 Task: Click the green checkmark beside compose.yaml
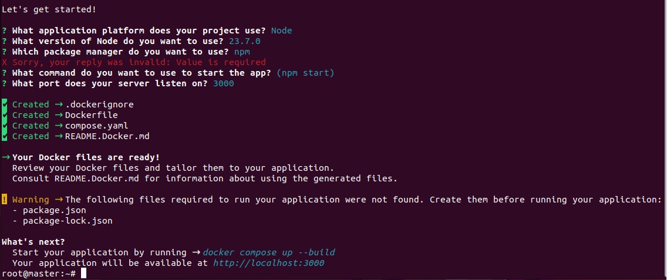click(5, 126)
